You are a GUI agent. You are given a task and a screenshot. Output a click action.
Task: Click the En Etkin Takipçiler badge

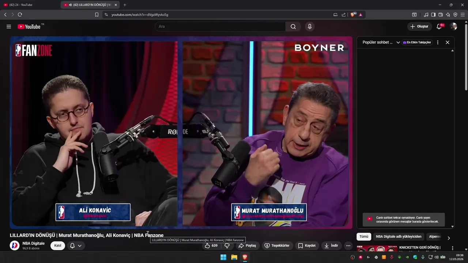417,42
